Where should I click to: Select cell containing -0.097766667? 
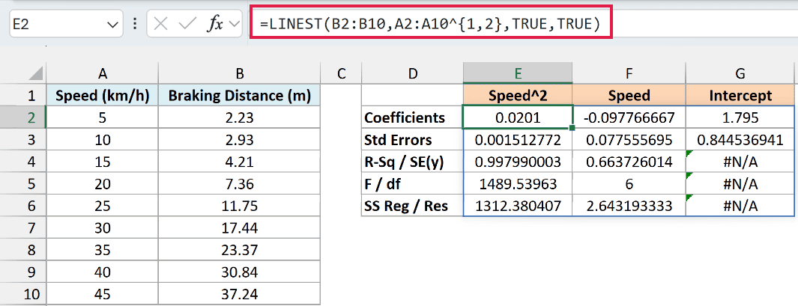pos(629,118)
